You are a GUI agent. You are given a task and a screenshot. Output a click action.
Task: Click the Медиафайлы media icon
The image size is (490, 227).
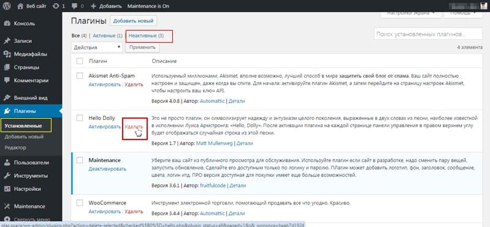7,54
